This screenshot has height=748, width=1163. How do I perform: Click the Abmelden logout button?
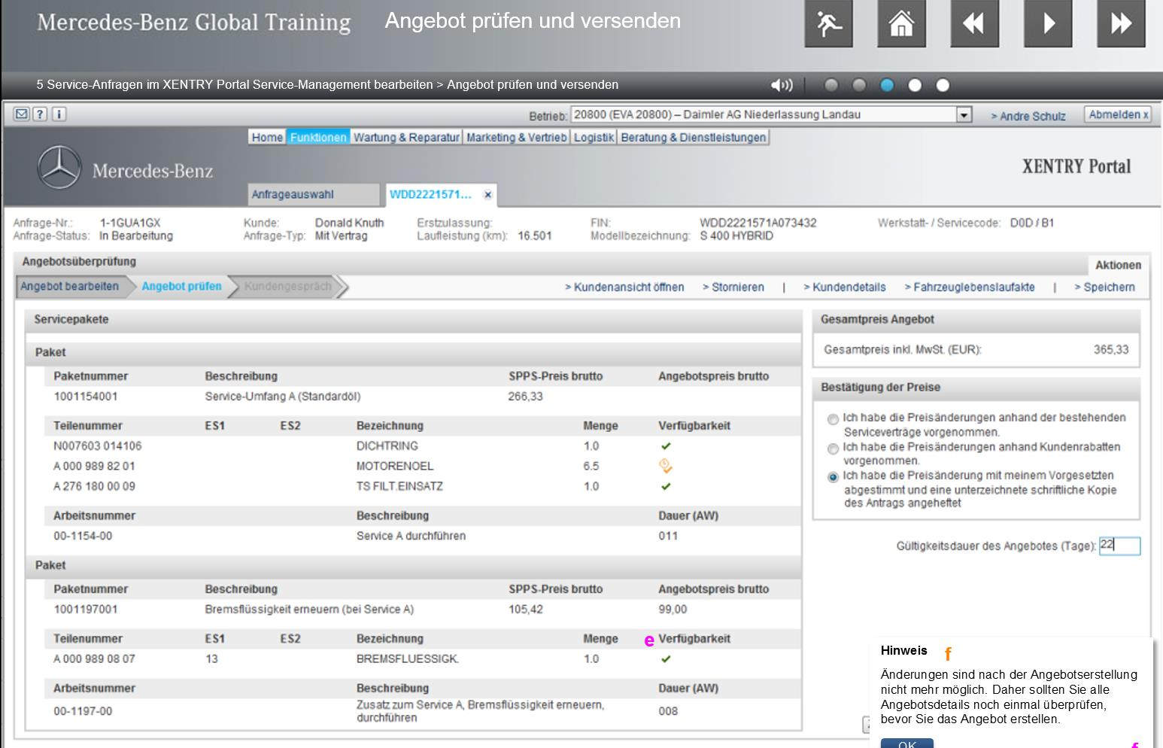pos(1119,114)
